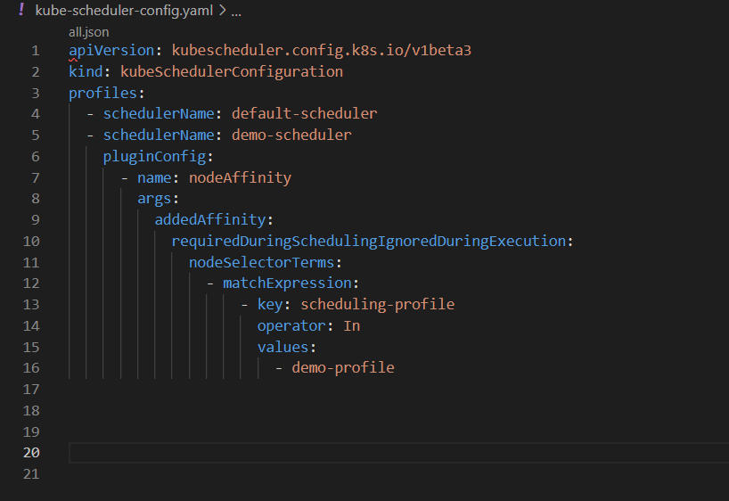Screen dimensions: 729x501
Task: Click line number 5 in the gutter
Action: [36, 135]
